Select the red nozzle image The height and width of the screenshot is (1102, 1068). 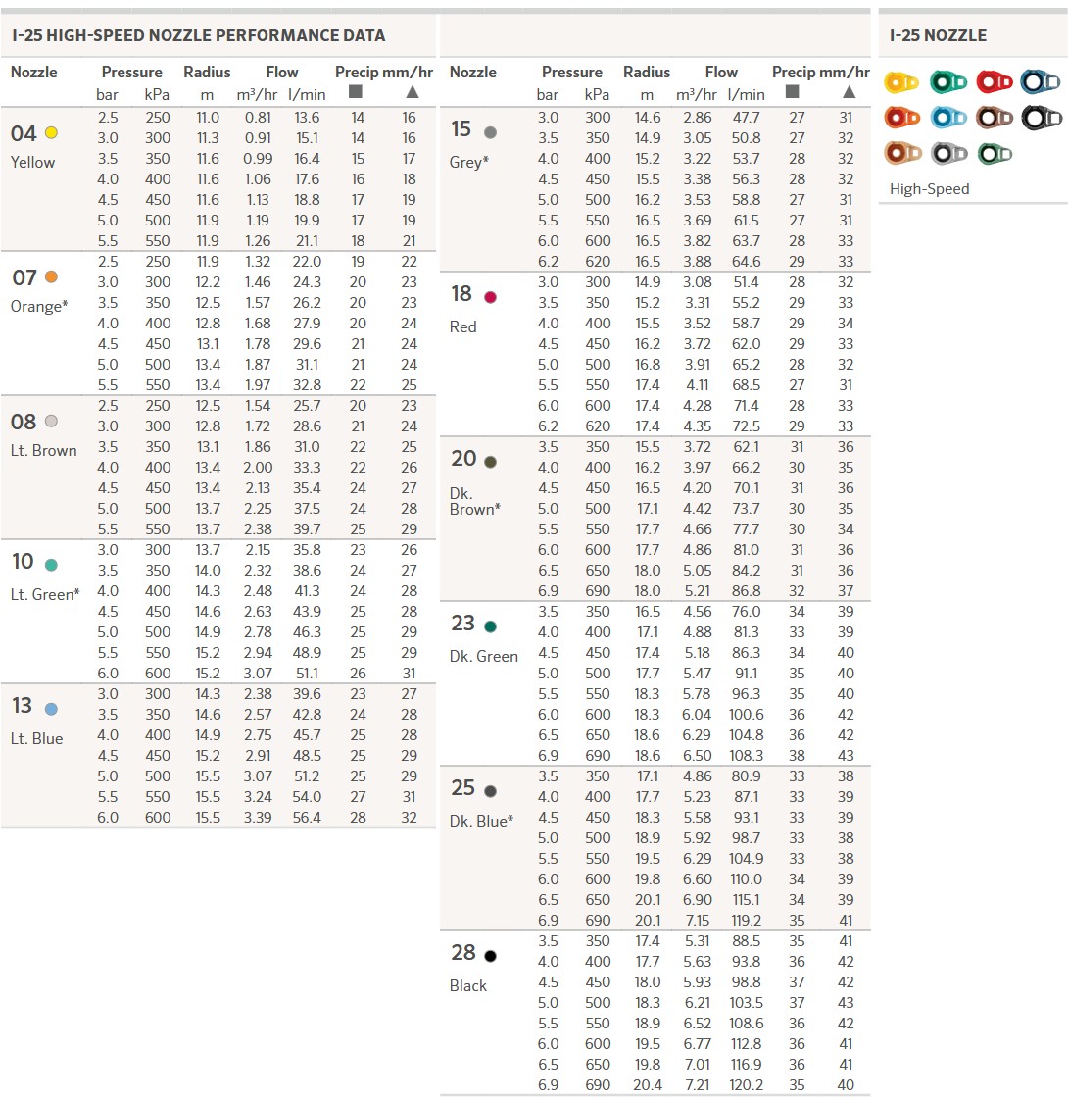point(994,82)
